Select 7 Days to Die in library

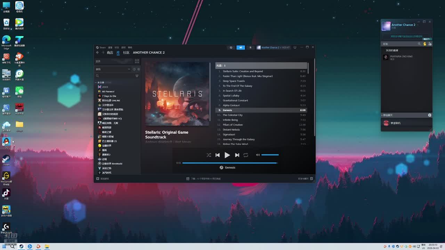click(109, 96)
